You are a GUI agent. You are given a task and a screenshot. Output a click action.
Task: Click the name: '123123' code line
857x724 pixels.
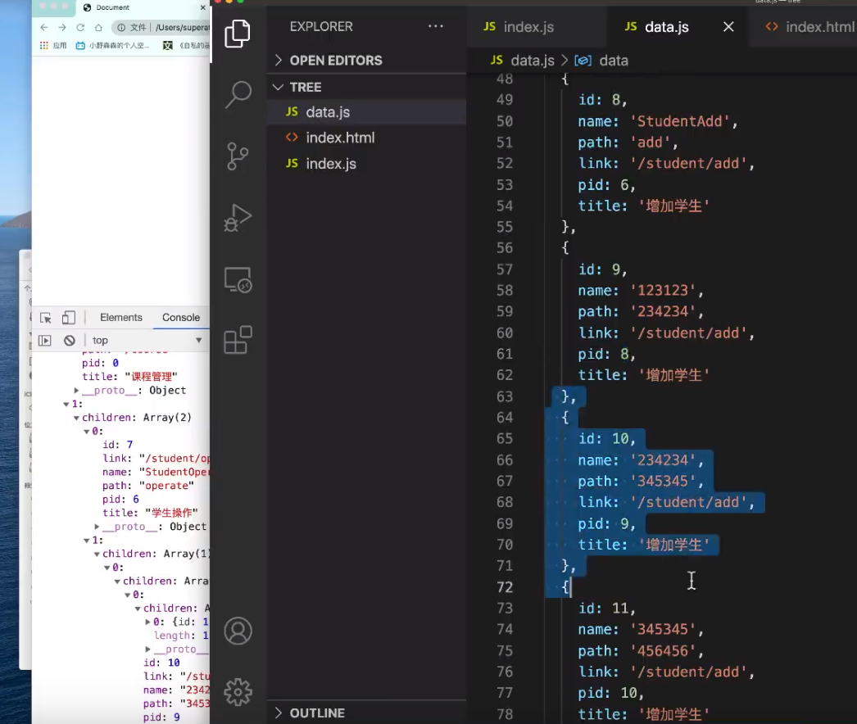pyautogui.click(x=641, y=290)
